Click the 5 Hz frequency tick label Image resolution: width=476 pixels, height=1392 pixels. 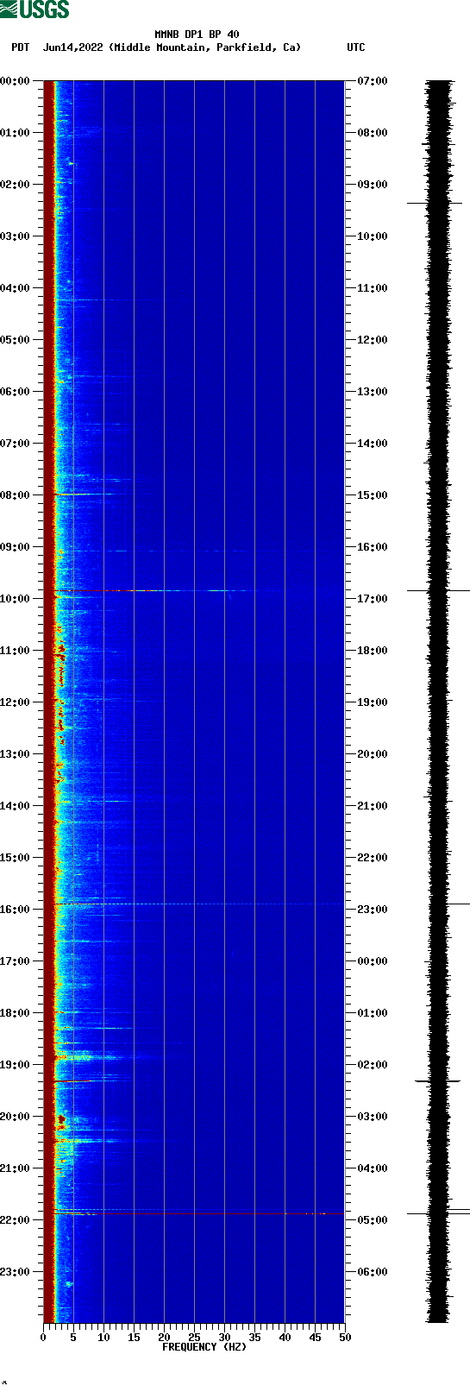click(73, 1338)
